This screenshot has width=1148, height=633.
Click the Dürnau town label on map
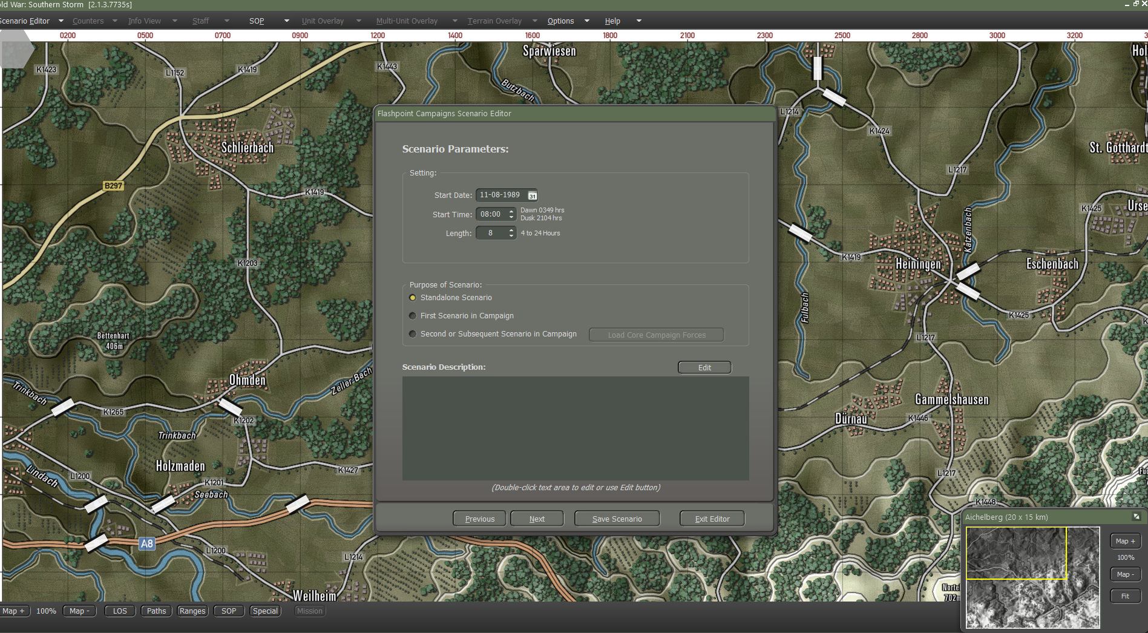pyautogui.click(x=851, y=419)
